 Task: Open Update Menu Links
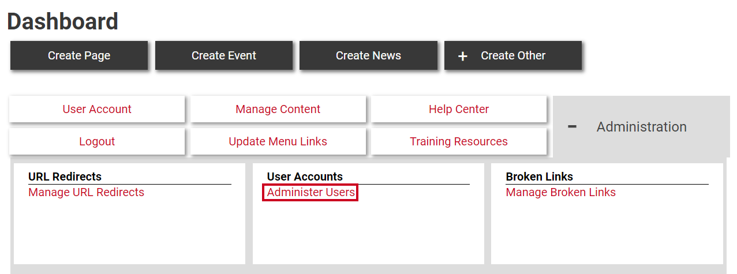(278, 141)
